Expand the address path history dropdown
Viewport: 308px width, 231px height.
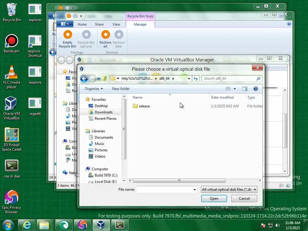click(189, 79)
